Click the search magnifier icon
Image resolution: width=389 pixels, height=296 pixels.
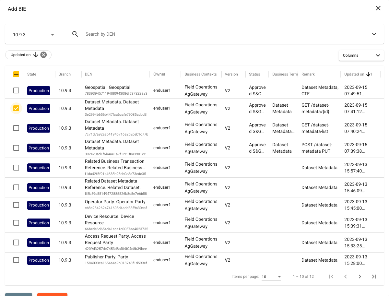[75, 34]
